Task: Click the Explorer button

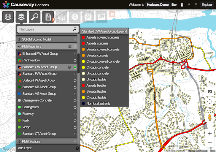Action: click(x=207, y=5)
